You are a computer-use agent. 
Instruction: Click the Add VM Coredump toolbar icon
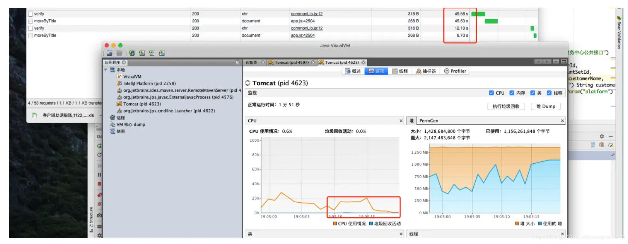152,53
